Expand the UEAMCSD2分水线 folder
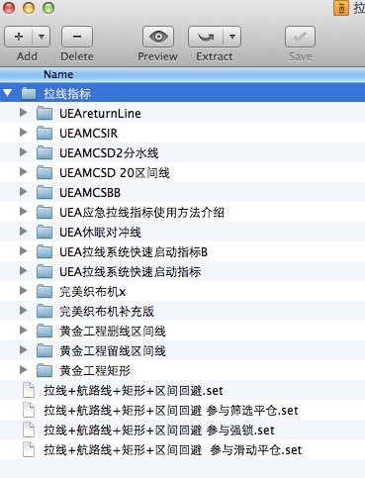365x478 pixels. [x=23, y=152]
